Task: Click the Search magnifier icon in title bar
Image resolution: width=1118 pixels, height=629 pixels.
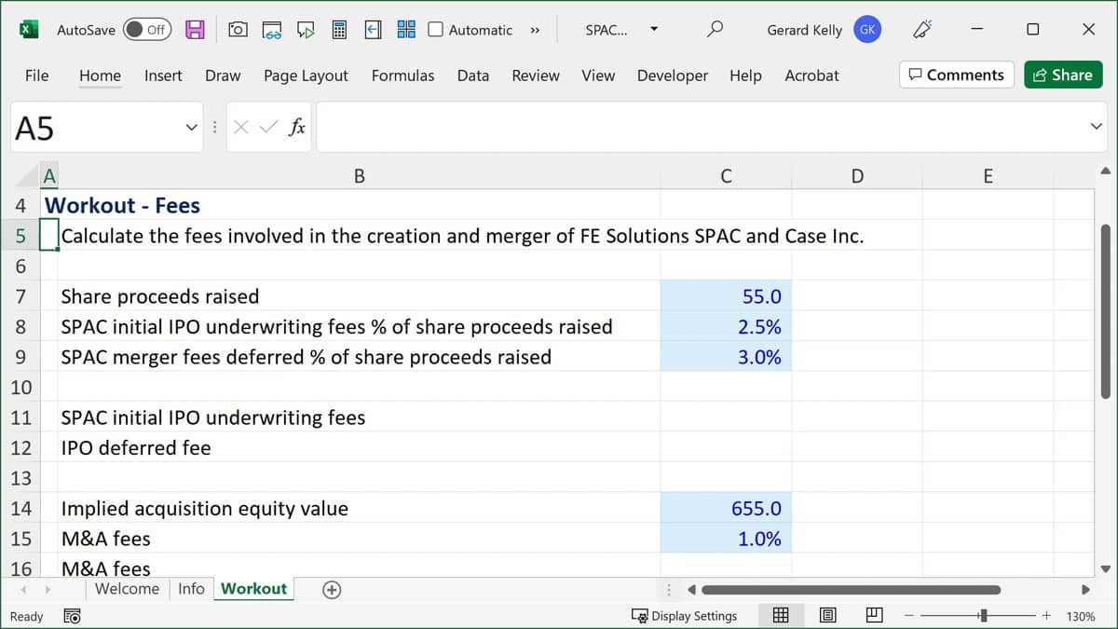Action: click(x=715, y=29)
